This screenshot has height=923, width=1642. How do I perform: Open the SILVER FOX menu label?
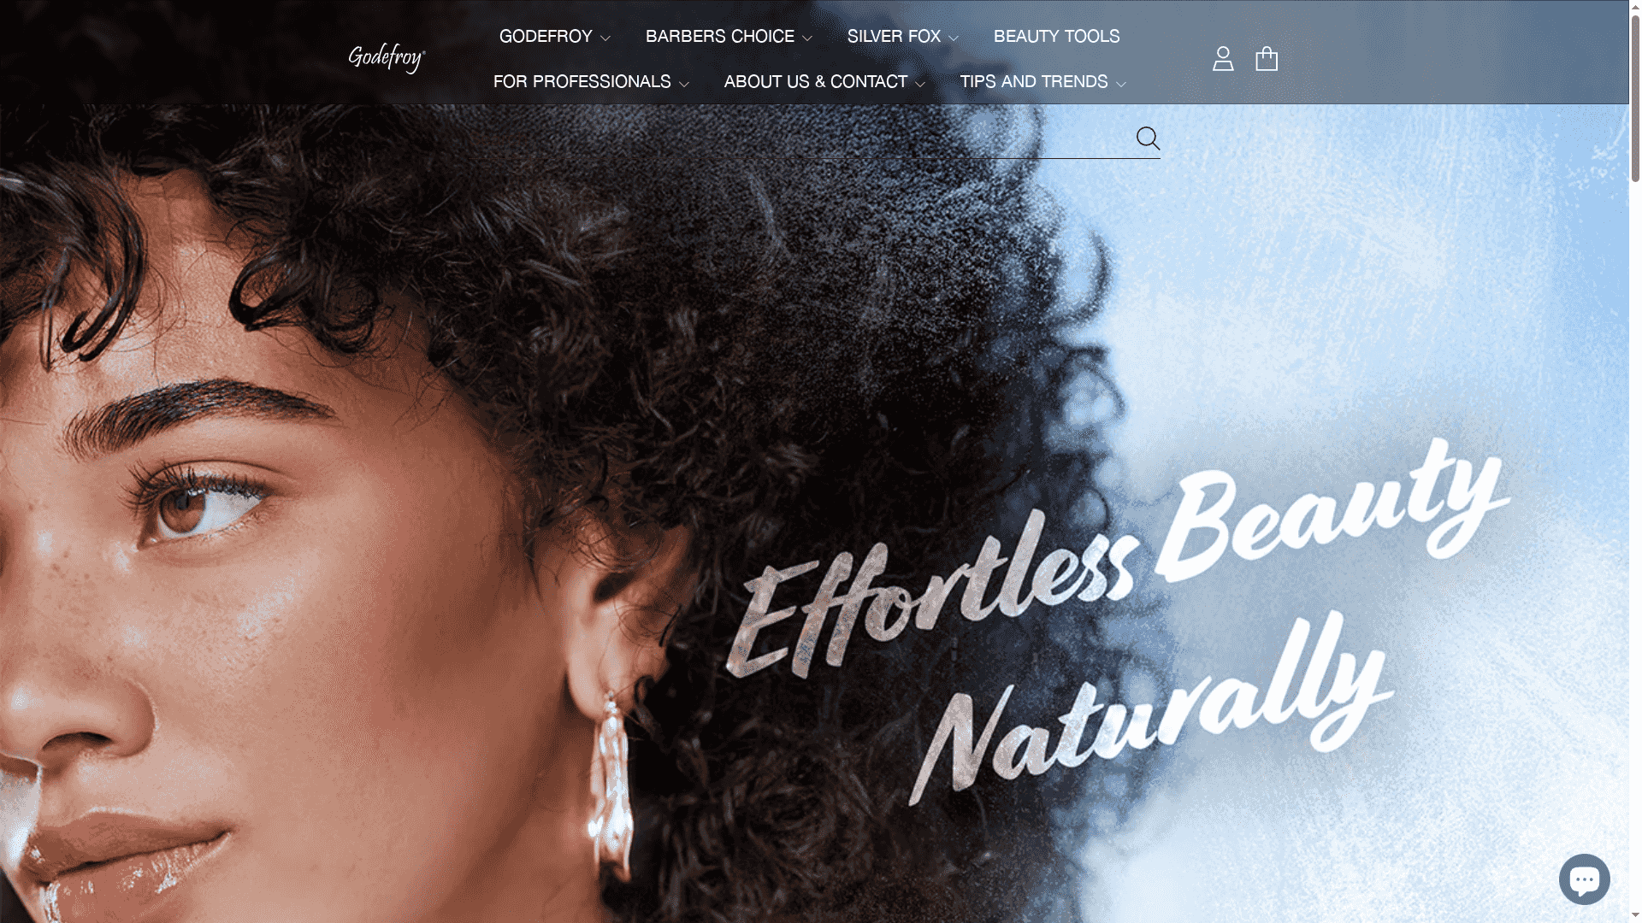(x=894, y=37)
